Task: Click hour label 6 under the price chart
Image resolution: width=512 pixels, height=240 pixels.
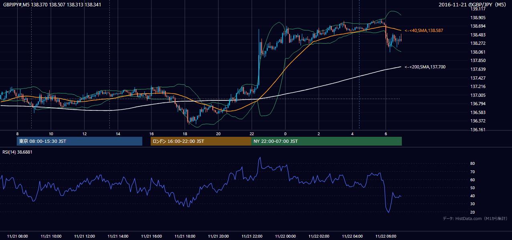Action: [386, 134]
